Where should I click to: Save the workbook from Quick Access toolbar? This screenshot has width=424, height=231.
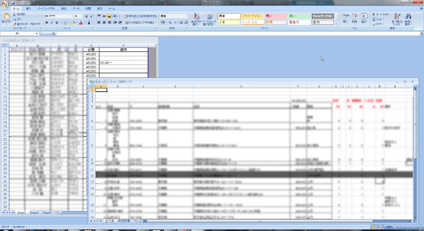[13, 3]
